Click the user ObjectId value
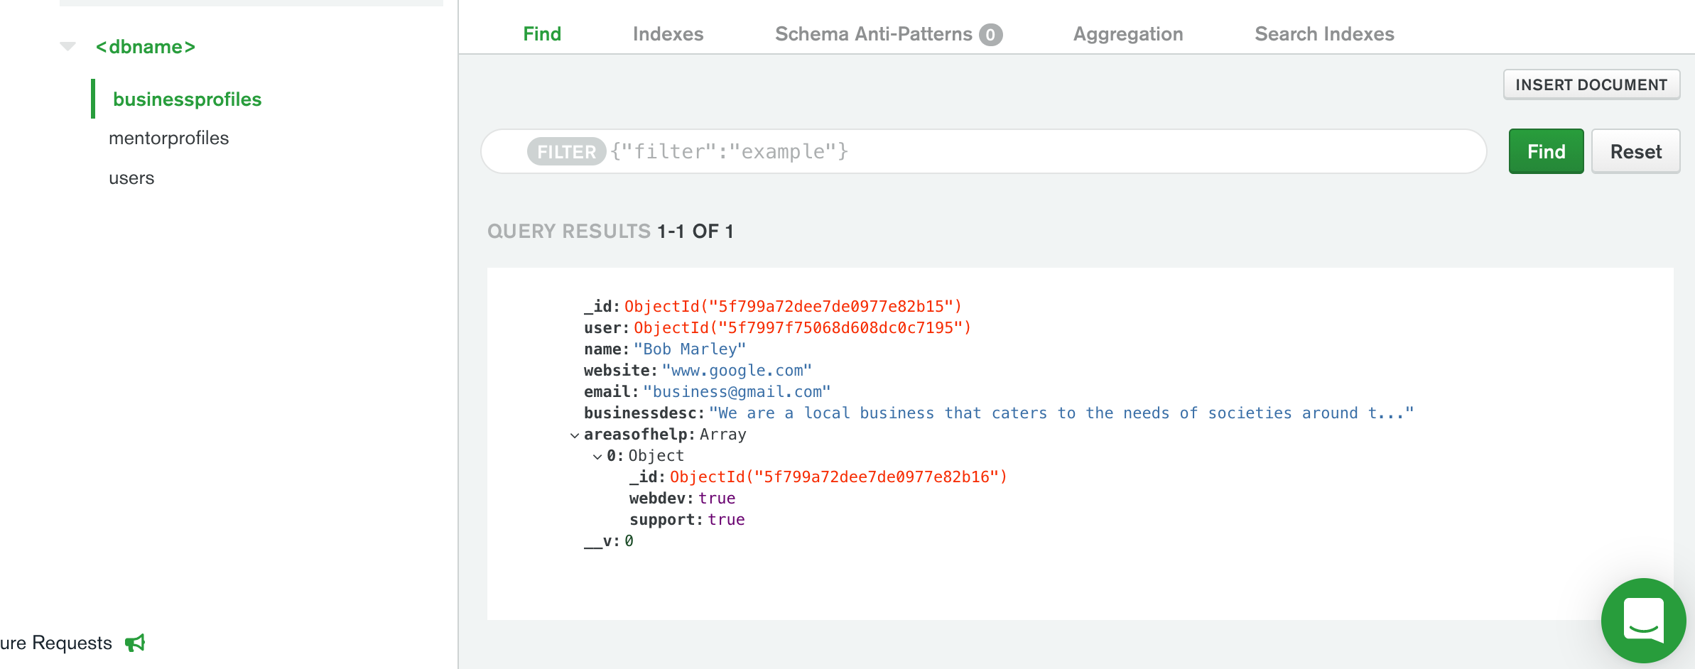The image size is (1695, 669). click(x=802, y=328)
